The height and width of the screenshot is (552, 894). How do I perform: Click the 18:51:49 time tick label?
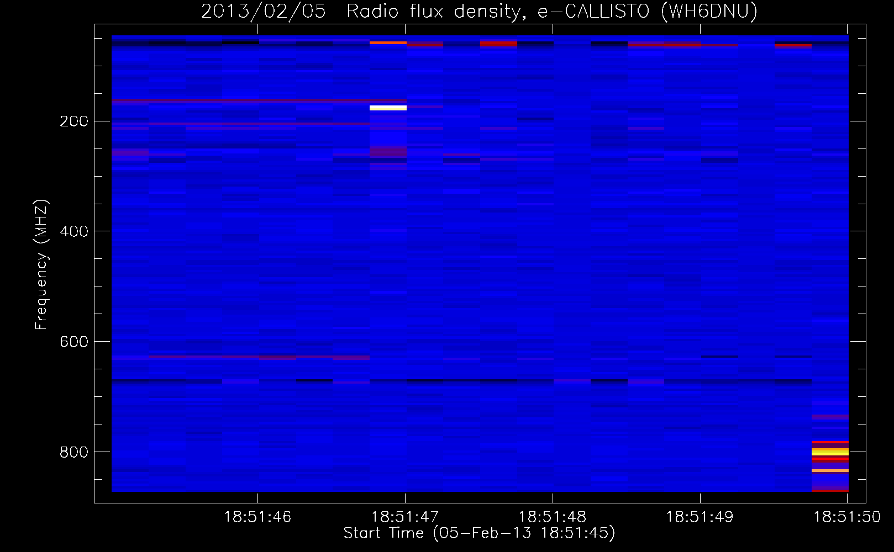(700, 517)
